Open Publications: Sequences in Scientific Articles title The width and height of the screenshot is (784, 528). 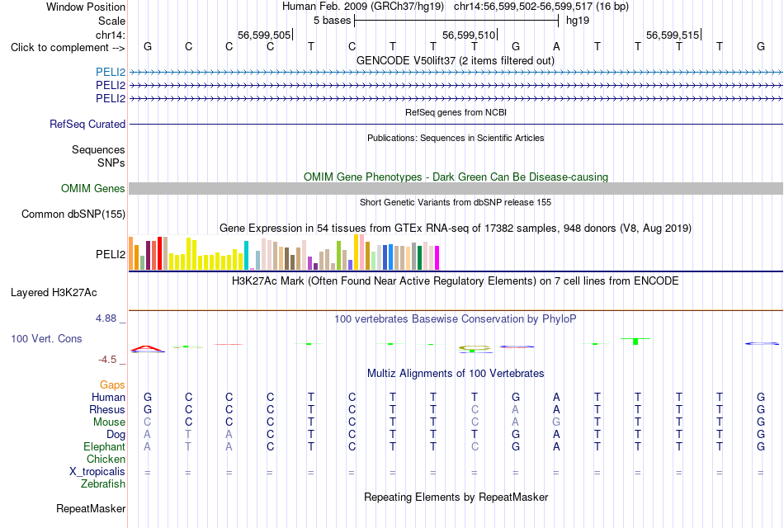(x=456, y=138)
